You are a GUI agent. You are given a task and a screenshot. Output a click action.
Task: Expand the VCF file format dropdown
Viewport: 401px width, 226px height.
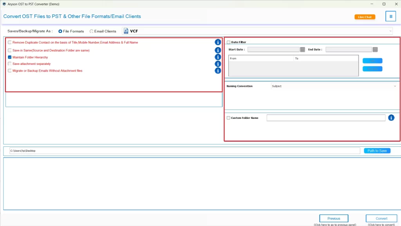tap(390, 31)
